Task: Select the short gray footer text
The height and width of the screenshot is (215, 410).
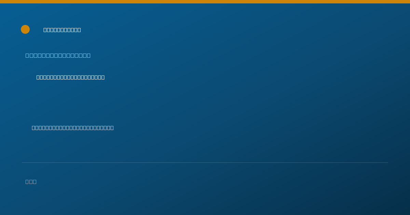Action: (x=31, y=182)
